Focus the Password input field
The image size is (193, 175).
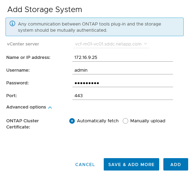[x=123, y=83]
